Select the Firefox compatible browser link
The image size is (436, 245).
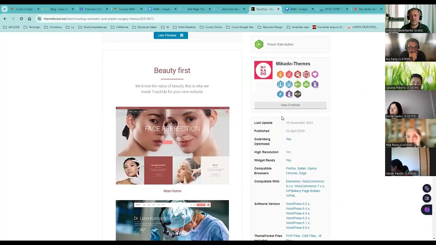tap(291, 168)
